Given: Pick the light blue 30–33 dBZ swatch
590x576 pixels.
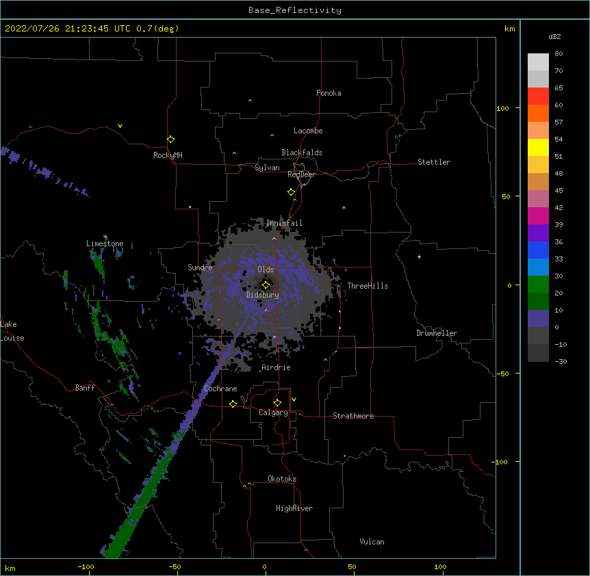Looking at the screenshot, I should tap(538, 267).
